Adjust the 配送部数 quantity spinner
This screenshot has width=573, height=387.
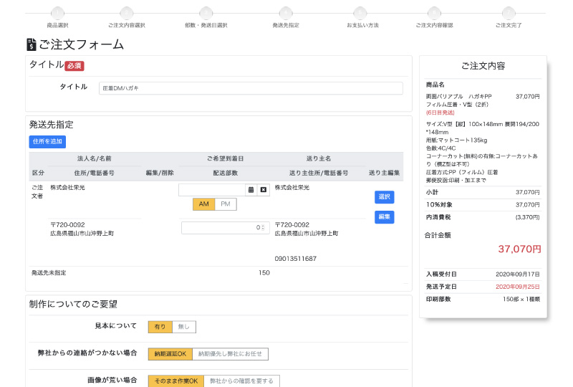[x=263, y=227]
